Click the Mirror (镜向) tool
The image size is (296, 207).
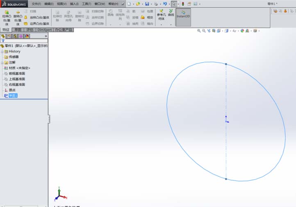(147, 24)
